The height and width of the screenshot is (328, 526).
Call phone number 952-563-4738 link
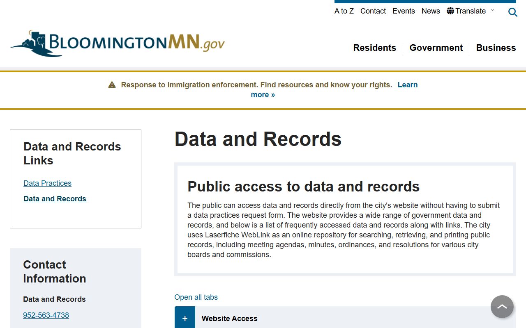tap(46, 315)
